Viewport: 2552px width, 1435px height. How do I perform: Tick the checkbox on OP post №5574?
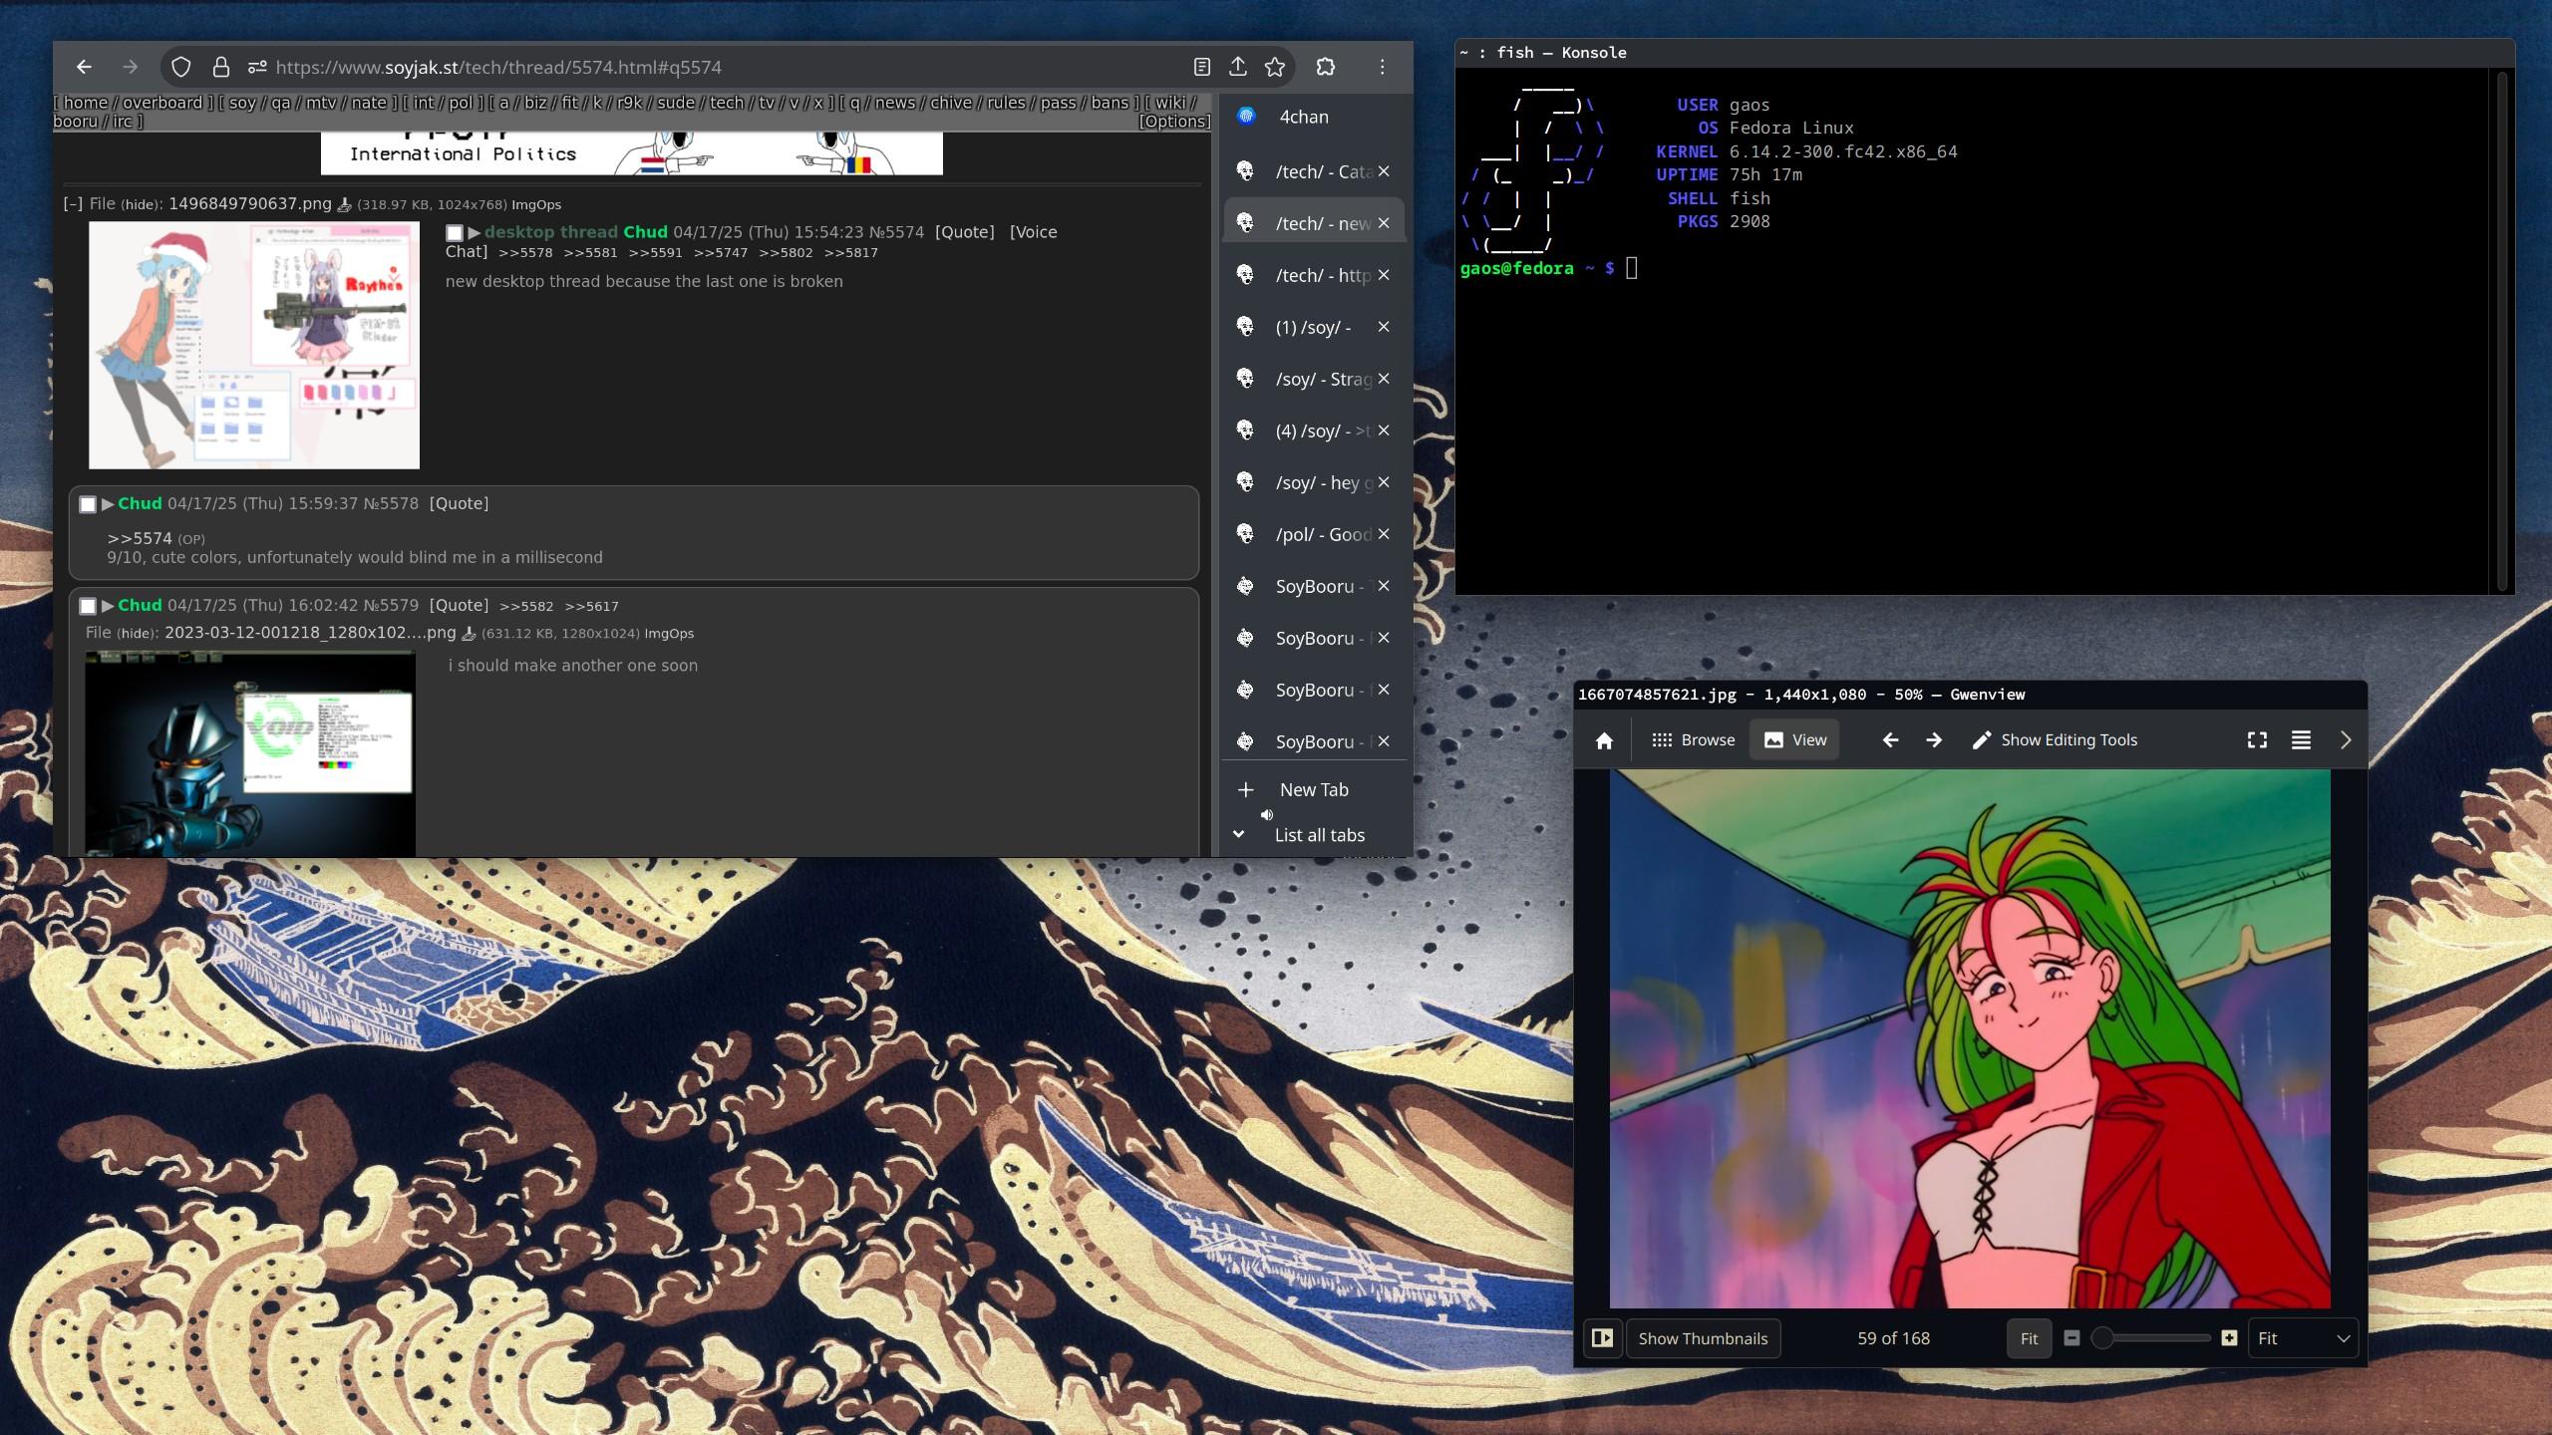(455, 233)
